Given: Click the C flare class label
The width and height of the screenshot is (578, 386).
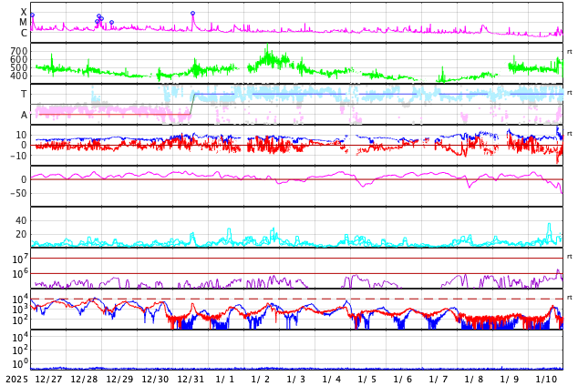Looking at the screenshot, I should tap(24, 34).
